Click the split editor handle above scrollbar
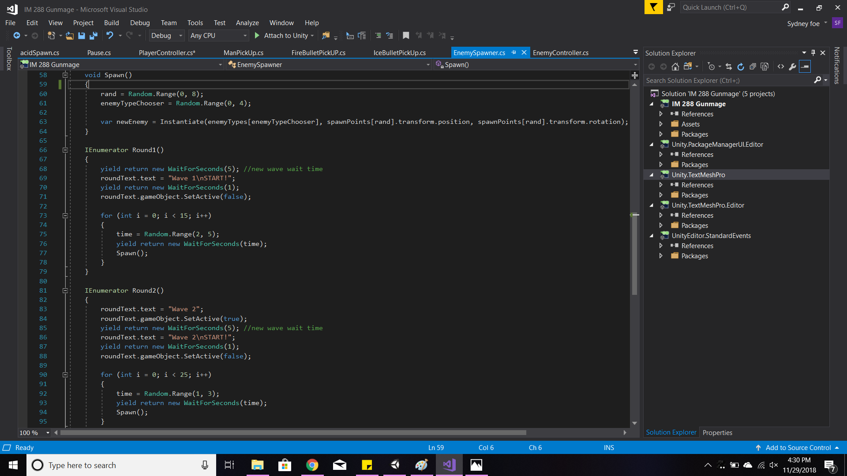Image resolution: width=847 pixels, height=476 pixels. tap(635, 75)
